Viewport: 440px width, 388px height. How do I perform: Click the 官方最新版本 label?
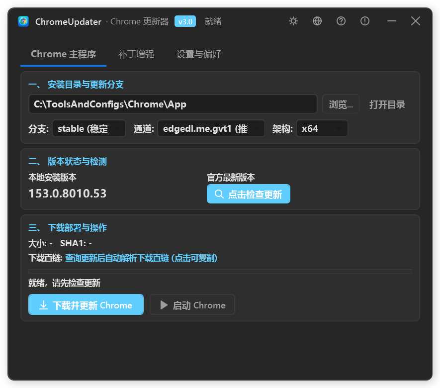pos(231,178)
